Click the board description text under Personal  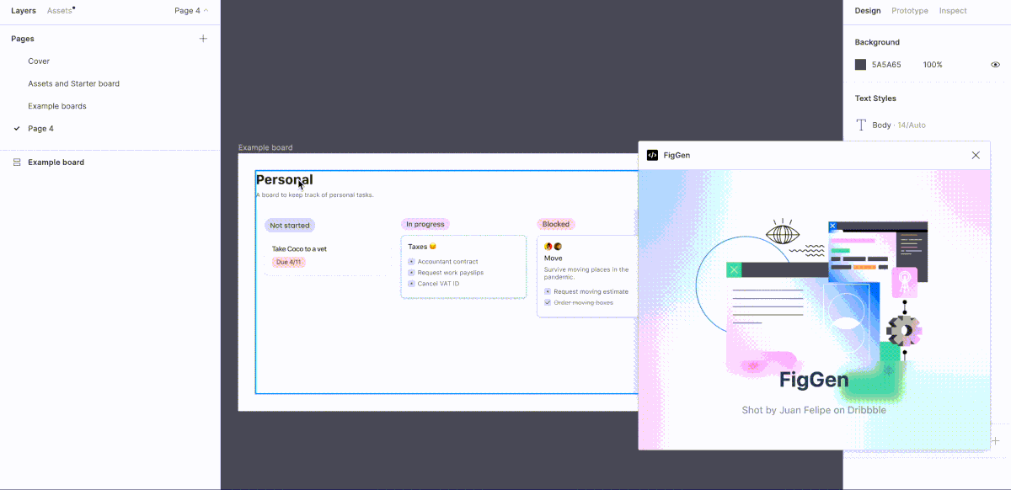click(314, 195)
